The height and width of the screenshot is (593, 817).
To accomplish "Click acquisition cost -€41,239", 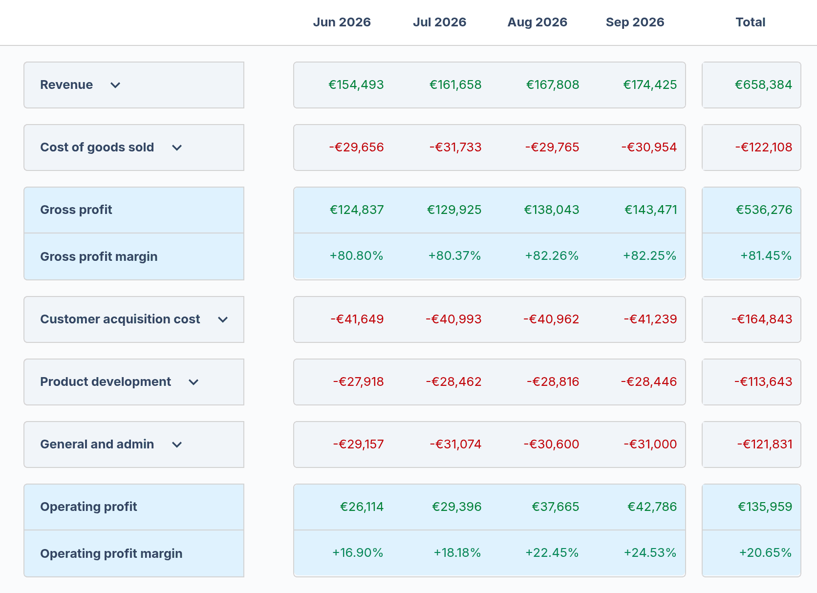I will [x=650, y=319].
